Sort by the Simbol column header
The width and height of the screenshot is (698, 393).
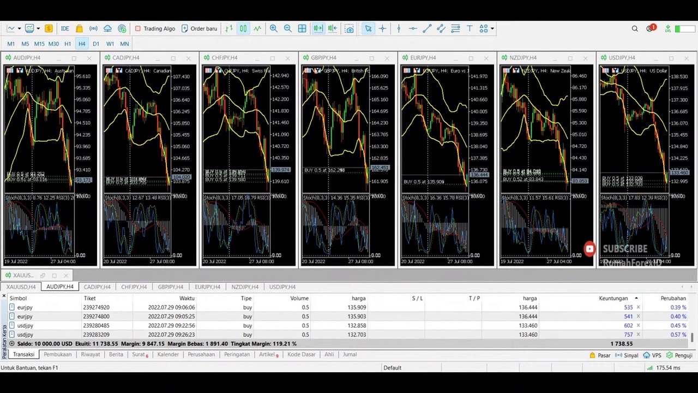[x=18, y=299]
